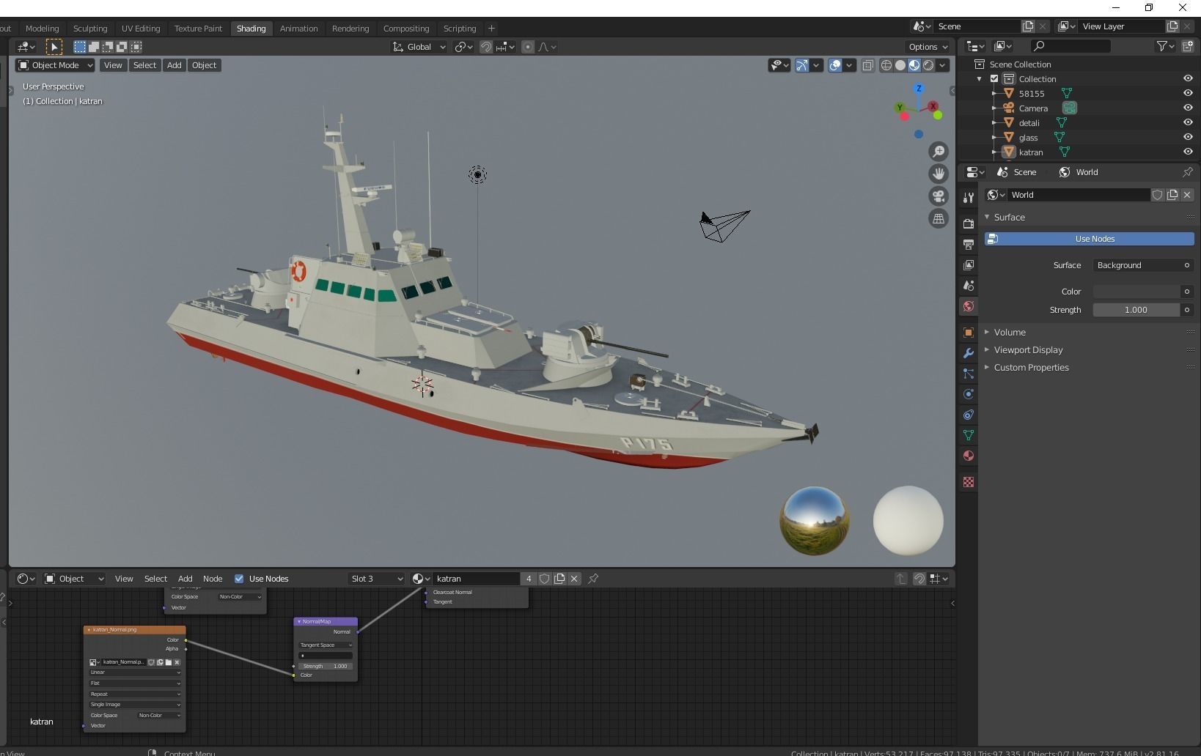Open the Modifiers properties tab (blue wrench)

pos(969,353)
